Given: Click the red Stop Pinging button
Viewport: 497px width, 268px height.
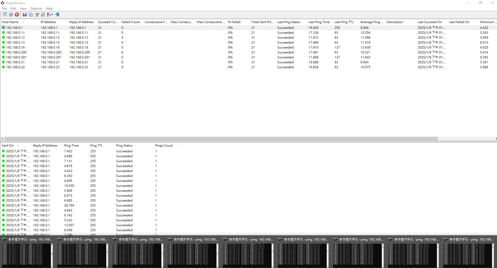Looking at the screenshot, I should 17,15.
